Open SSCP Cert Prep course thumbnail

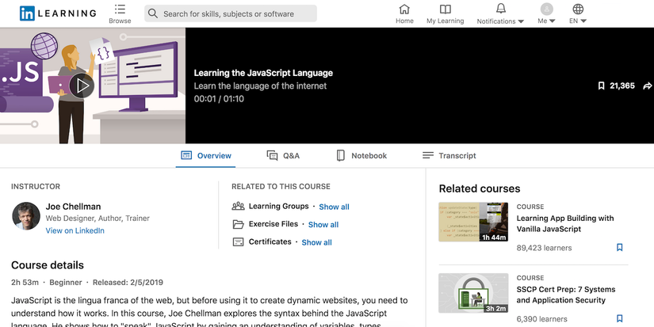click(x=473, y=293)
